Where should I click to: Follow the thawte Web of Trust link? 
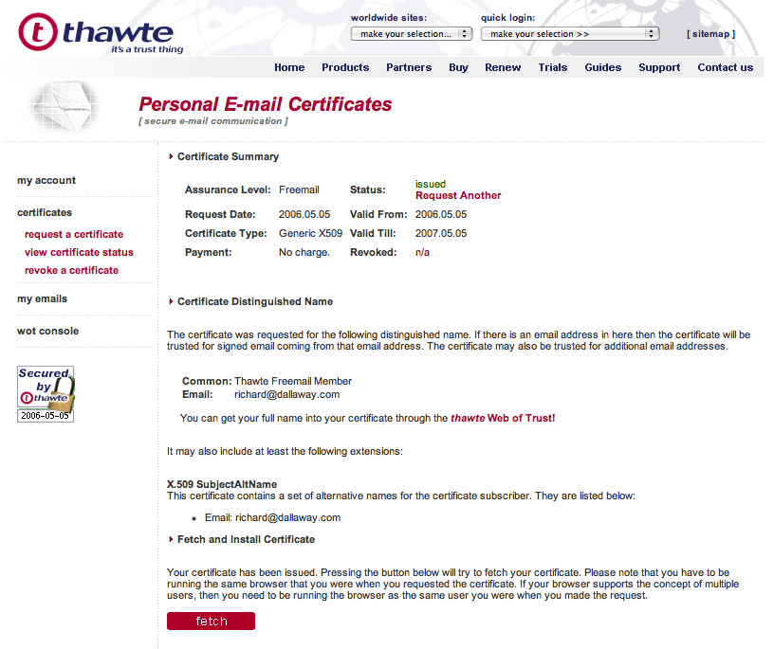click(x=503, y=418)
